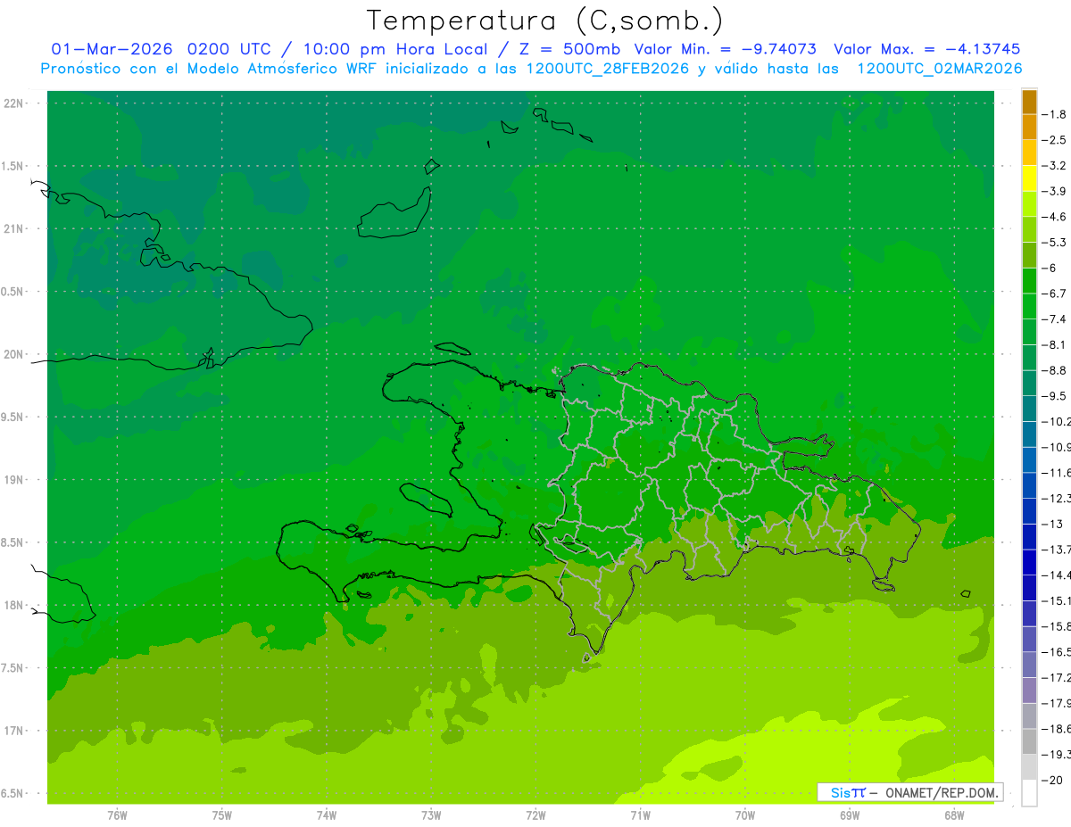Image resolution: width=1071 pixels, height=827 pixels.
Task: Select the "1200UTC_02MAR2026" valid-until time
Action: point(939,69)
